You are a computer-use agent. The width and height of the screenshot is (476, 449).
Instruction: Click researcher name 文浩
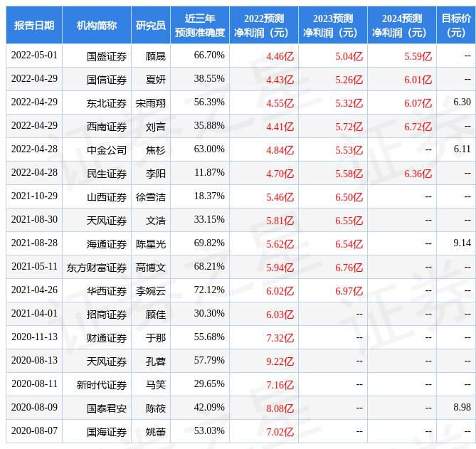click(x=156, y=221)
